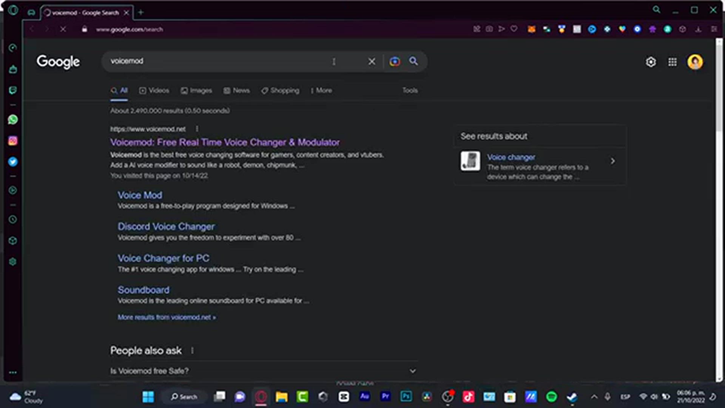
Task: Open downloads icon in toolbar
Action: (698, 29)
